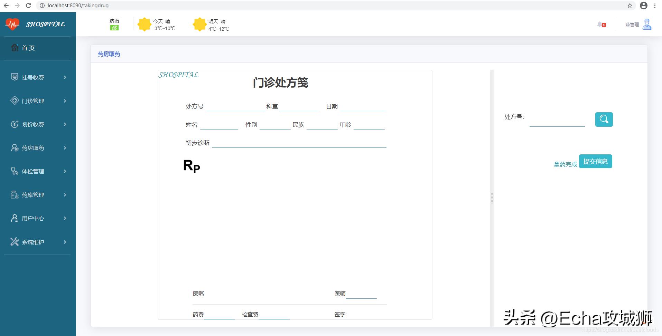
Task: Open the 薛管理 admin user menu
Action: (x=637, y=24)
